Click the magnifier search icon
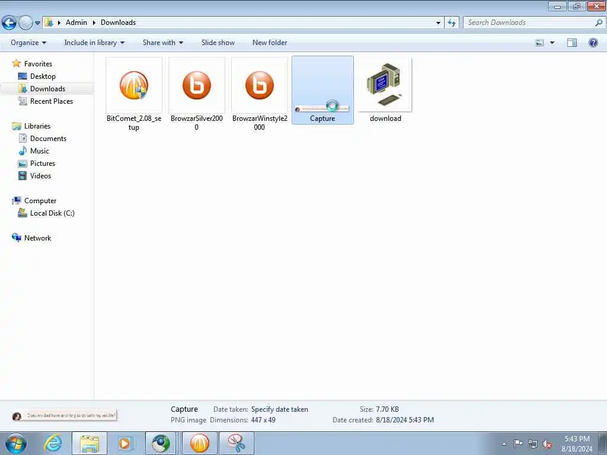 (x=599, y=23)
